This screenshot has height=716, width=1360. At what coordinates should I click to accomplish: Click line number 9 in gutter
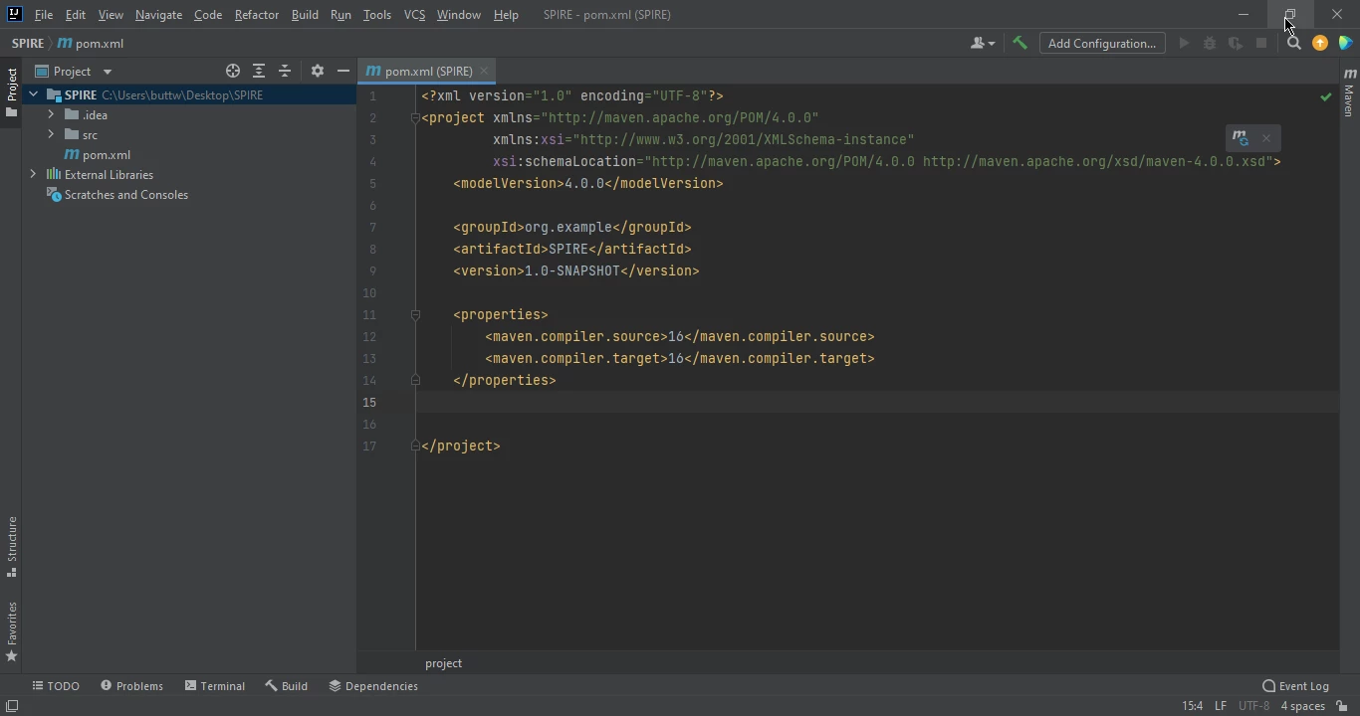(x=372, y=271)
